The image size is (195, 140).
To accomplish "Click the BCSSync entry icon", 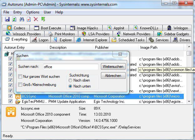I will 18,96.
